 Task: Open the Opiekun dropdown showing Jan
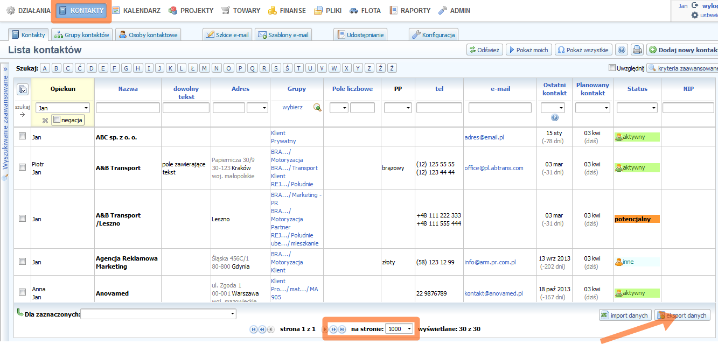click(x=62, y=108)
